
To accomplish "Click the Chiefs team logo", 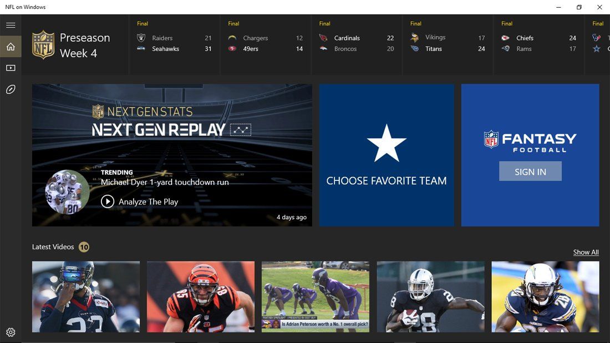I will point(505,38).
